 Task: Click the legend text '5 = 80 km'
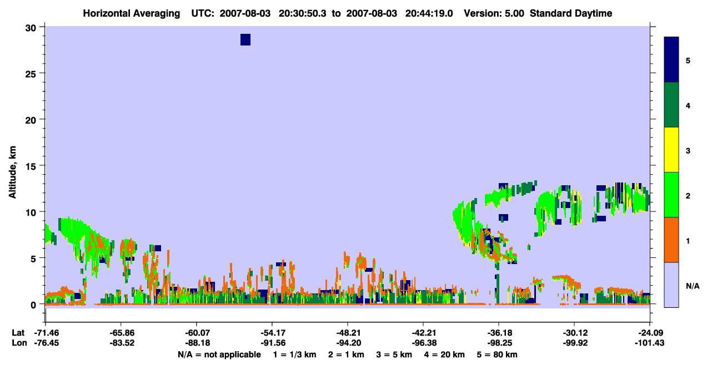click(497, 354)
